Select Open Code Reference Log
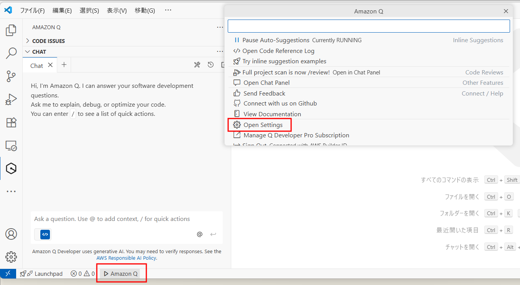520x285 pixels. [369, 51]
